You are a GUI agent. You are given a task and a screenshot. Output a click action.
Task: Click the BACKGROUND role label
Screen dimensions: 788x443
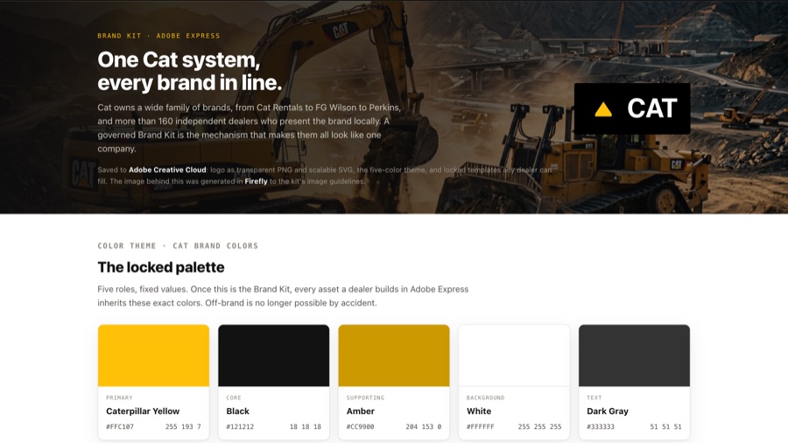click(485, 397)
